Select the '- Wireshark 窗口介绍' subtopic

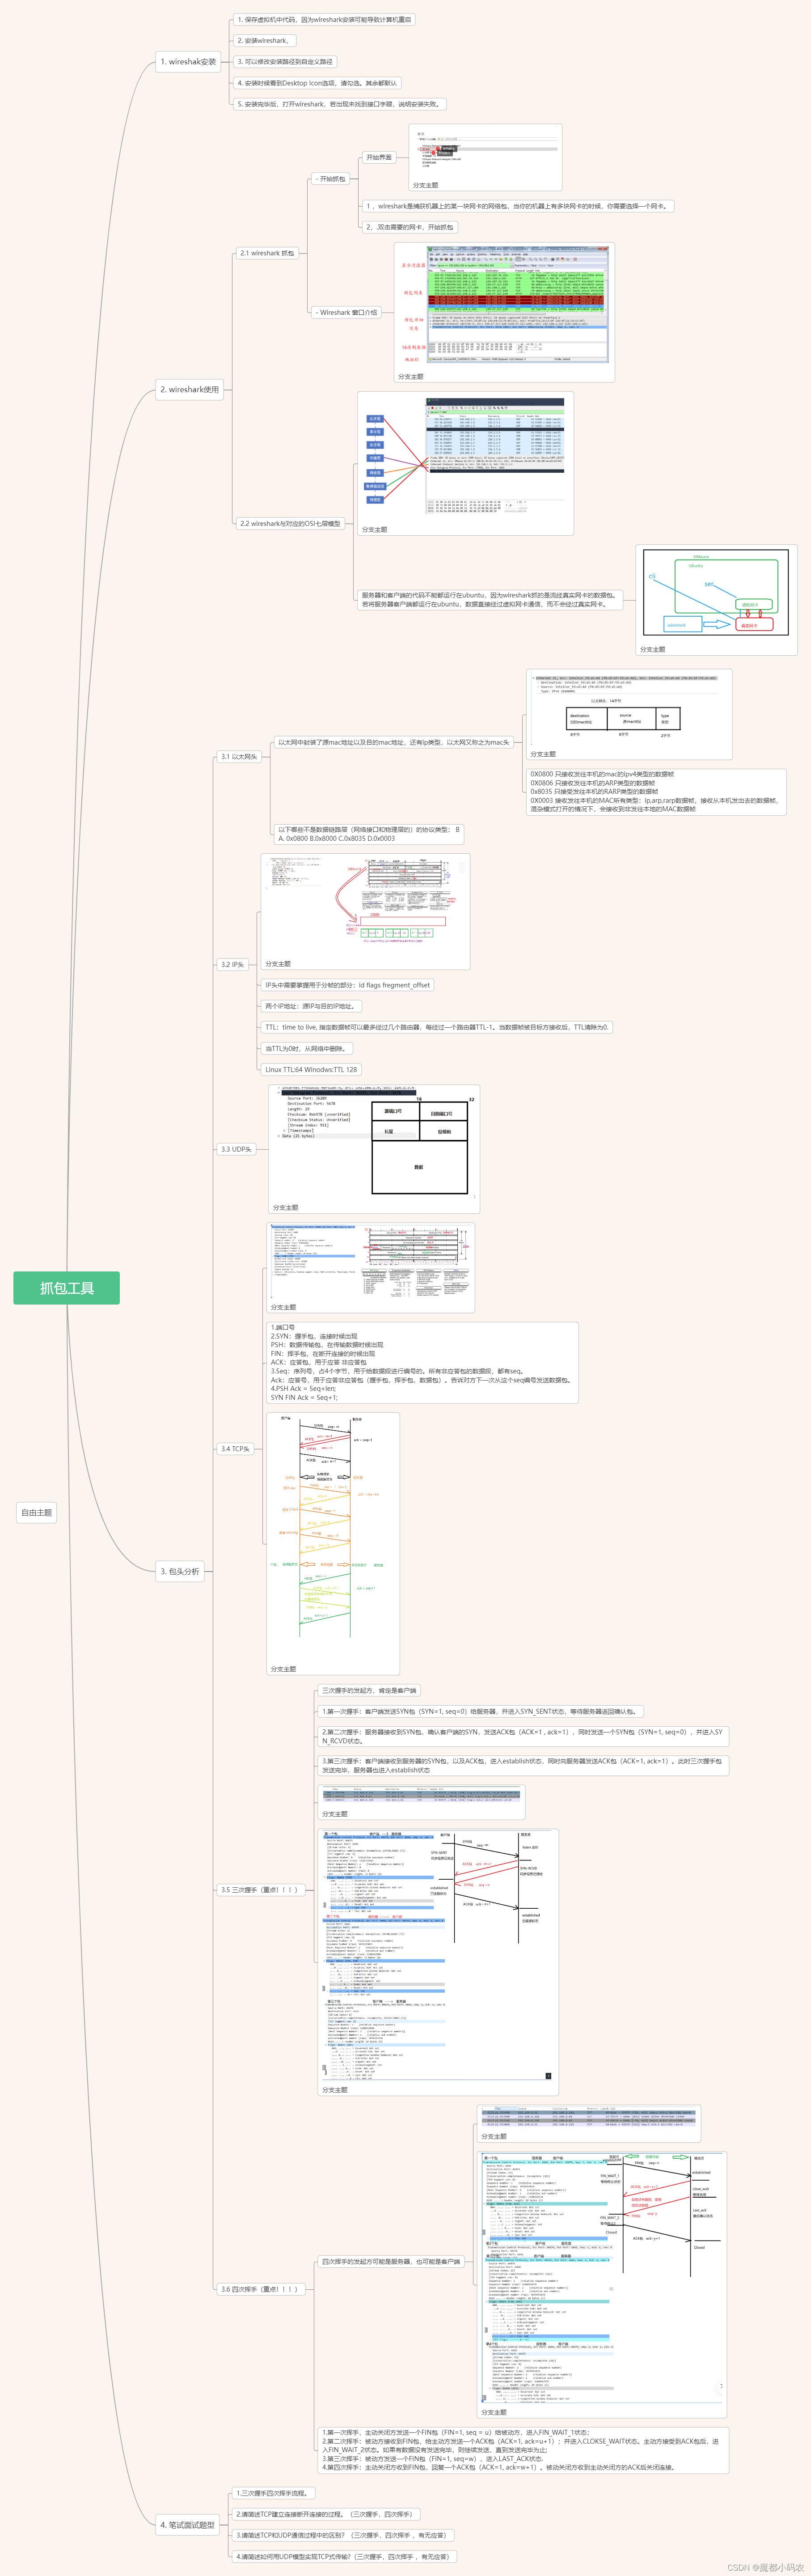(346, 312)
